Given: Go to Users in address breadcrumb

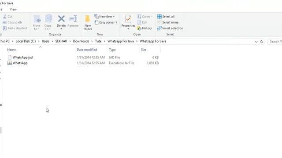Looking at the screenshot, I should tap(45, 41).
